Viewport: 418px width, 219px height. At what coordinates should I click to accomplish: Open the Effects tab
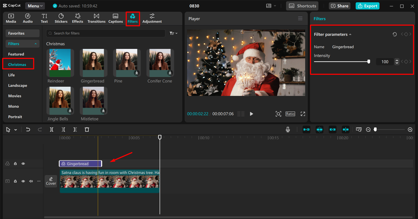[x=78, y=19]
